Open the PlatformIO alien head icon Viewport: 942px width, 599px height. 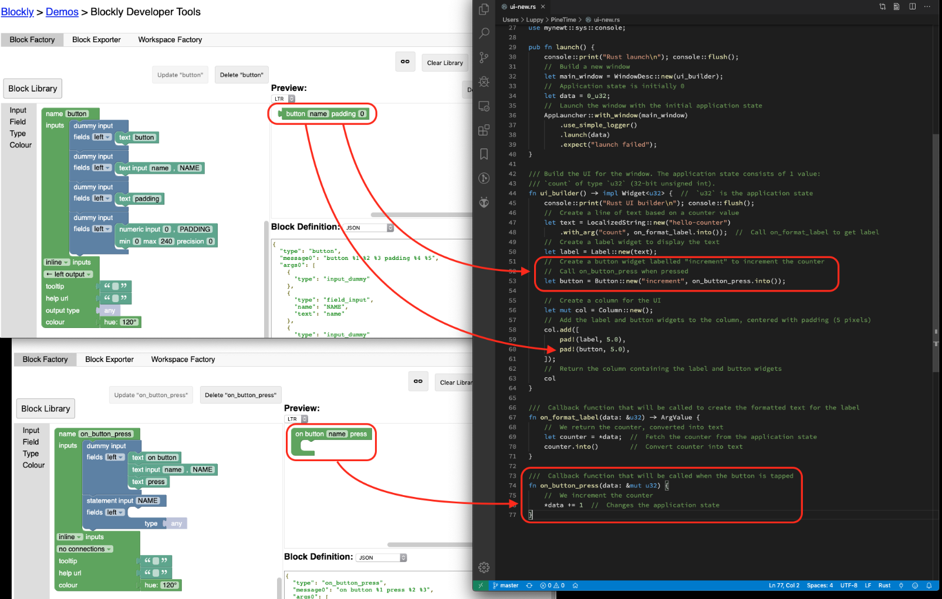click(484, 202)
